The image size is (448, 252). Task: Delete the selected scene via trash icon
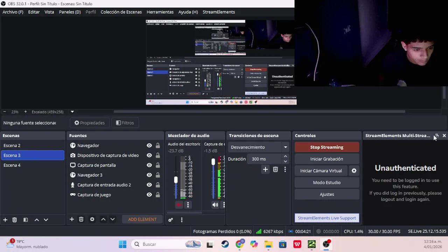[x=14, y=220]
